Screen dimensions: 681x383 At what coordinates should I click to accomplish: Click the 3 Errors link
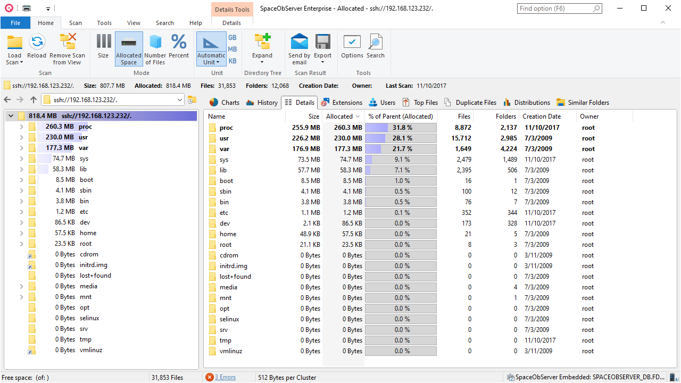(225, 377)
